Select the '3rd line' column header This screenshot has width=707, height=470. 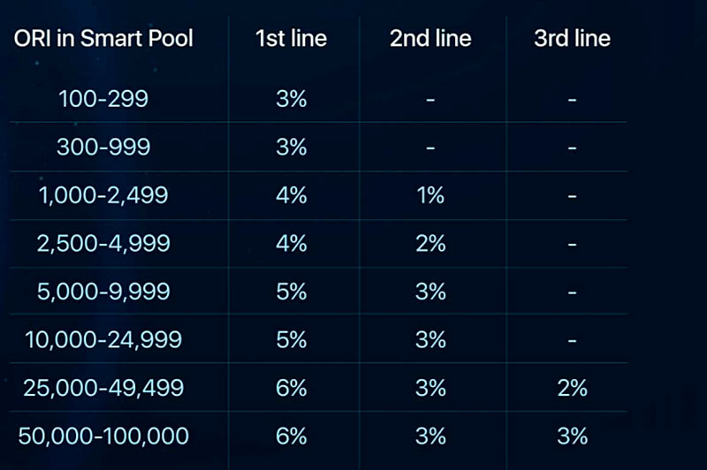[x=572, y=39]
